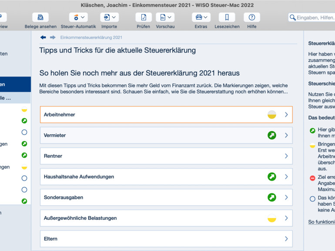Click the red minus legend icon beside 'Ziel erre'
Viewport: 335px width, 251px height.
point(312,178)
